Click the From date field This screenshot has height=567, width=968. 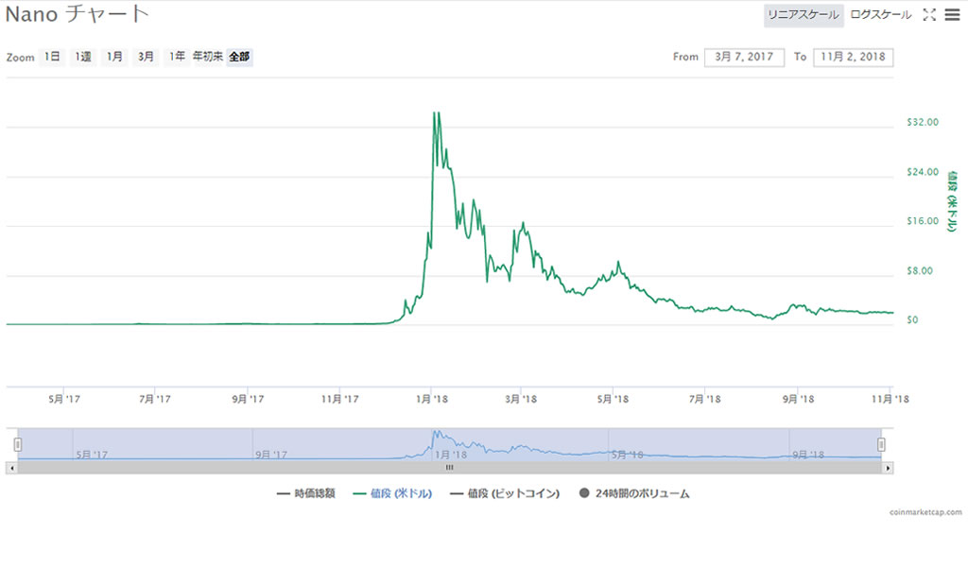[744, 58]
